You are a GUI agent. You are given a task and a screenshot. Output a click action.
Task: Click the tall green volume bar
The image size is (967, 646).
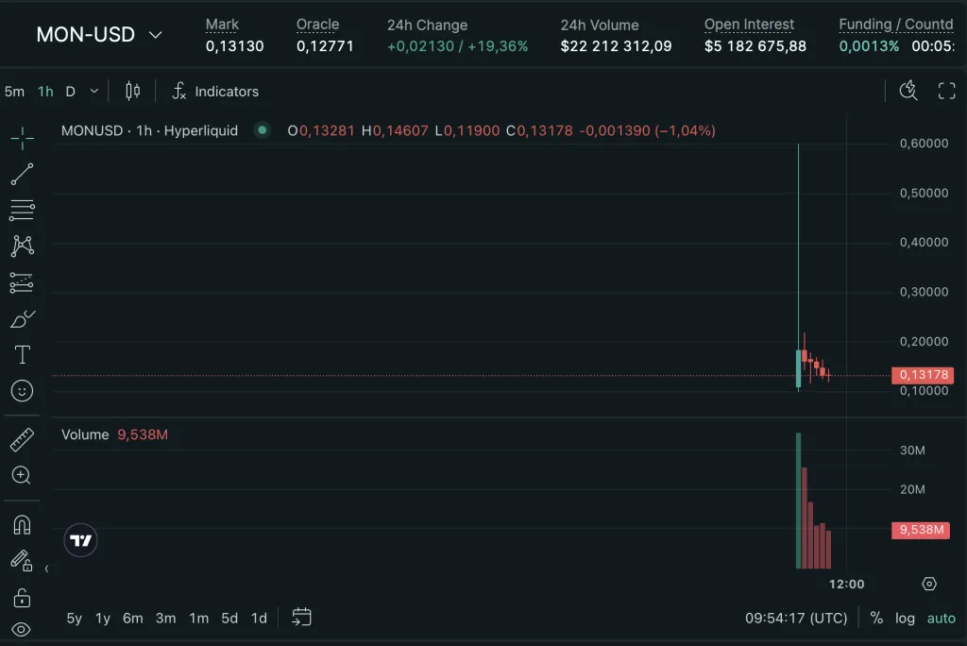tap(799, 501)
